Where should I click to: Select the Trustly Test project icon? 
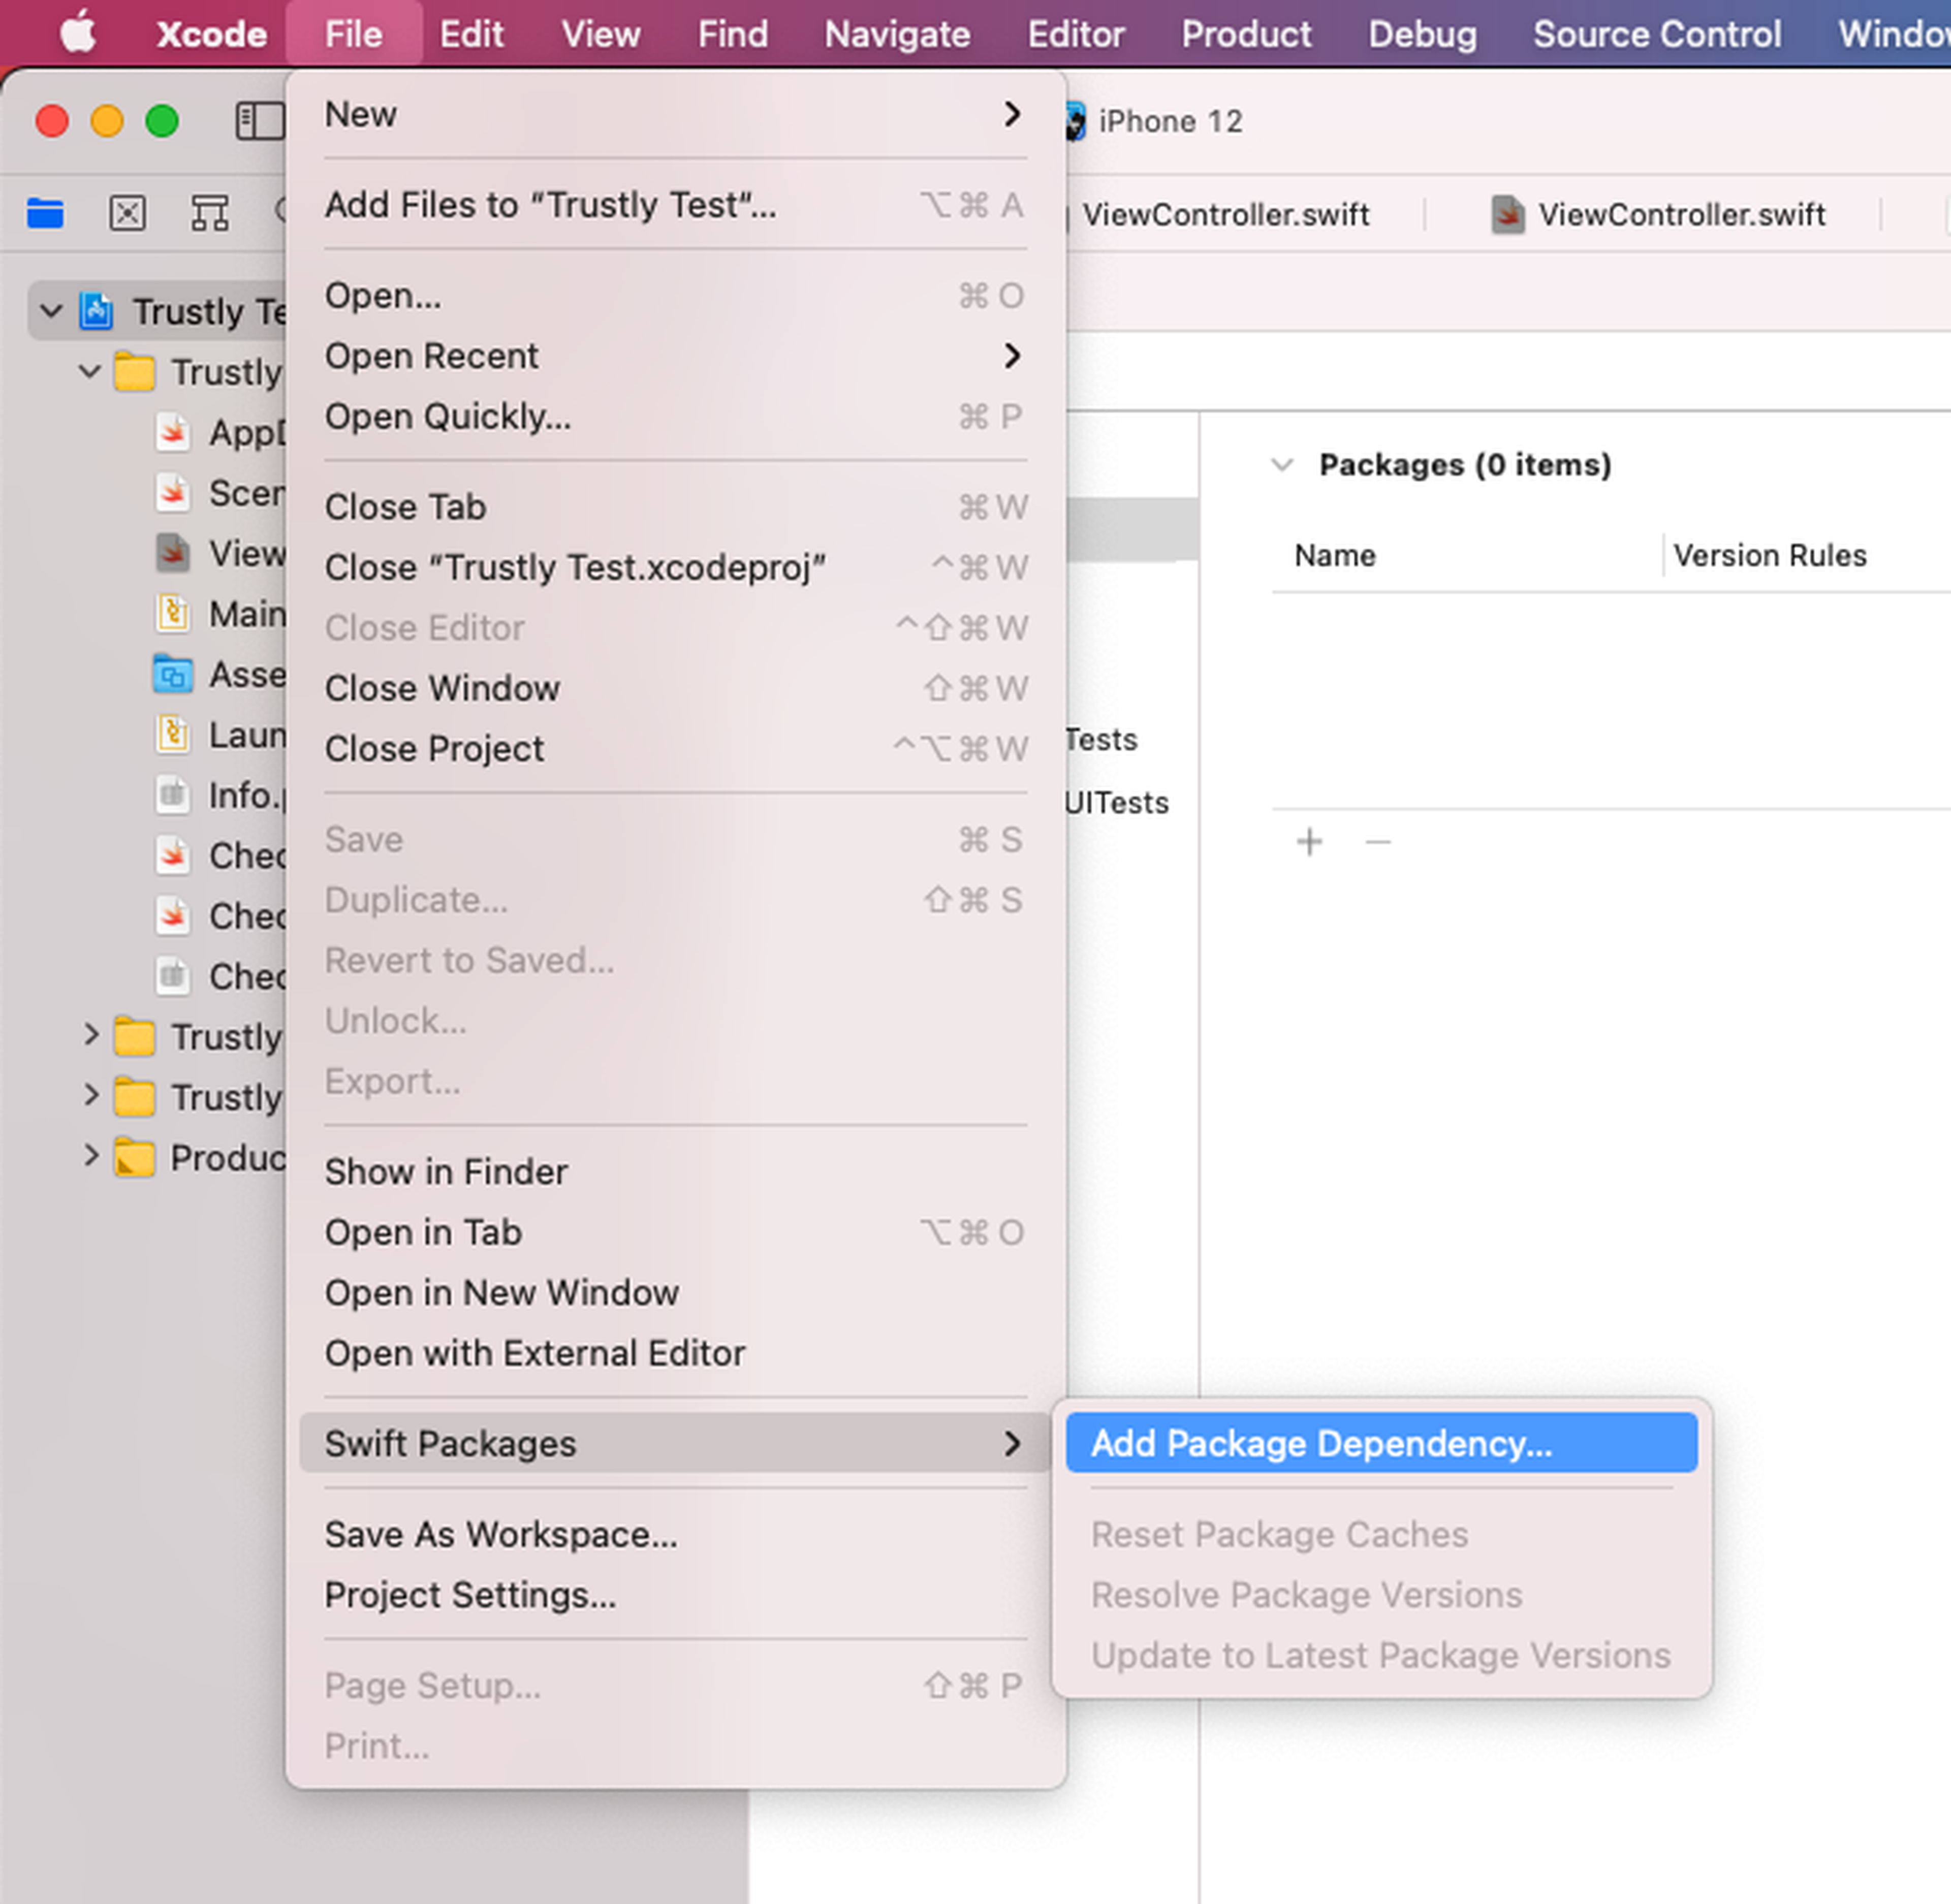[96, 311]
